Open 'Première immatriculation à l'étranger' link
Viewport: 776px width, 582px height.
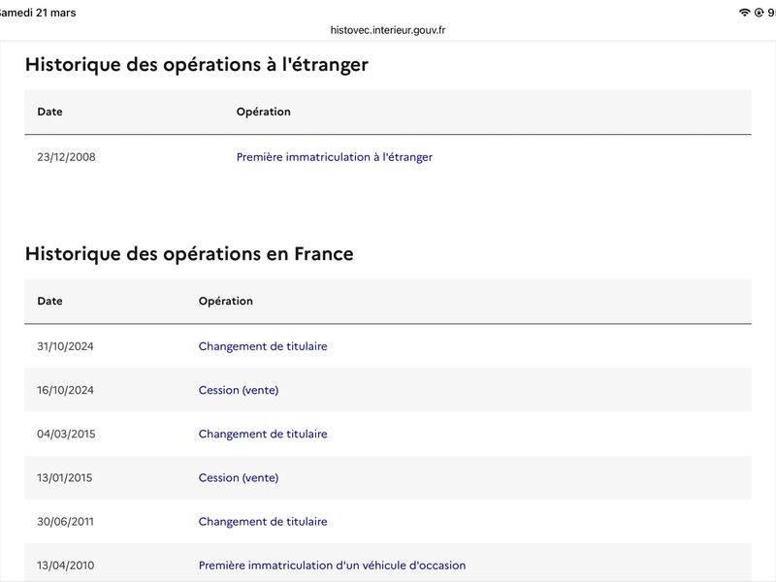(x=334, y=157)
